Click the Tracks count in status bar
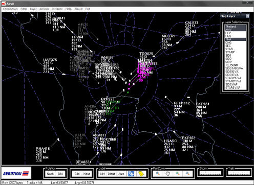 coord(35,182)
